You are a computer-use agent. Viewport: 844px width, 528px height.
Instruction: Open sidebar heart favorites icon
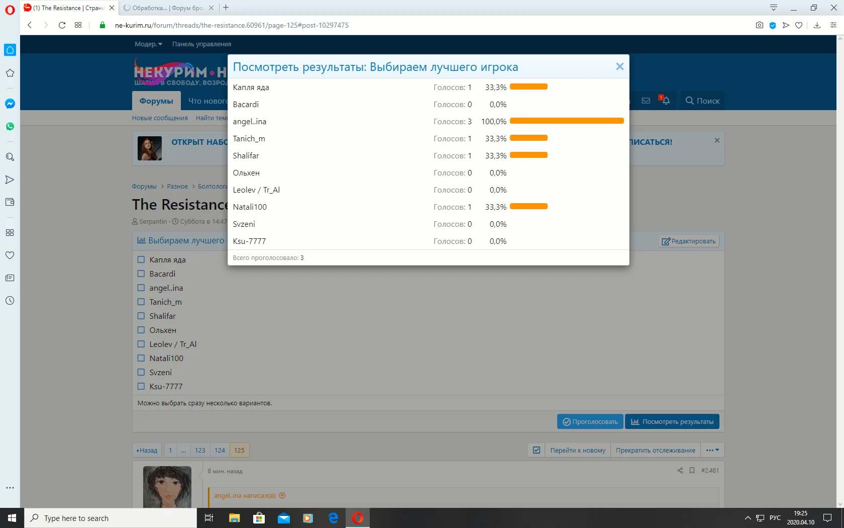coord(10,255)
